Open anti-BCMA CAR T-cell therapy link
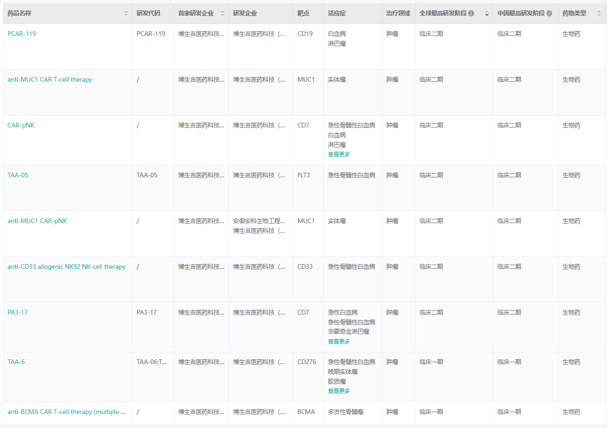 coord(67,412)
